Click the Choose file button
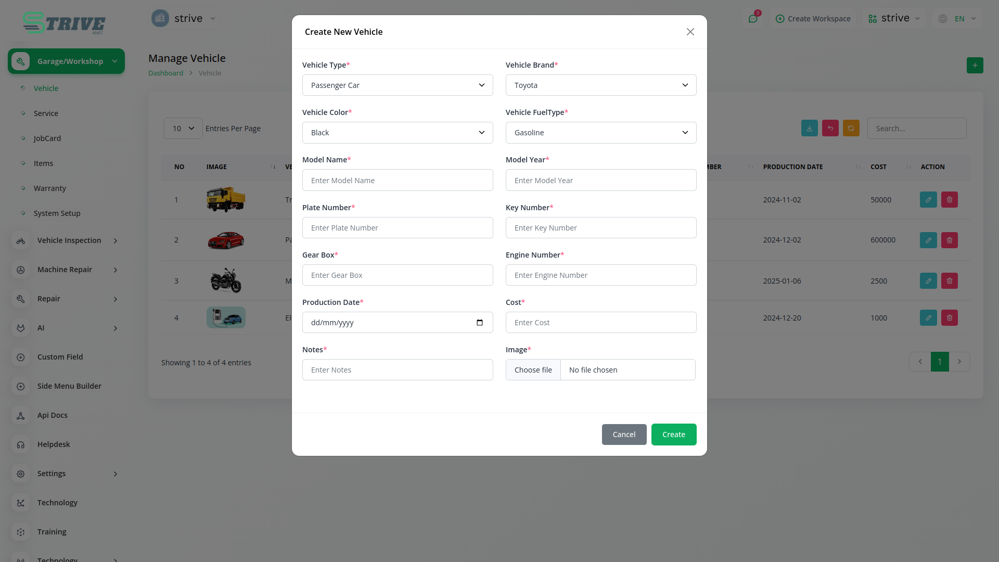999x562 pixels. [533, 370]
